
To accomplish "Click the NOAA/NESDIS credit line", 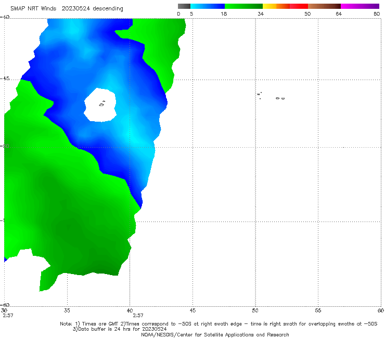I will click(215, 334).
